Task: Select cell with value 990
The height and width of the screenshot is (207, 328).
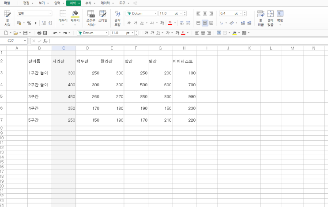Action: [184, 96]
